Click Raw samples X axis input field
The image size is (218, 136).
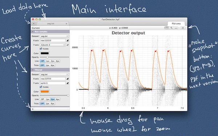click(53, 41)
